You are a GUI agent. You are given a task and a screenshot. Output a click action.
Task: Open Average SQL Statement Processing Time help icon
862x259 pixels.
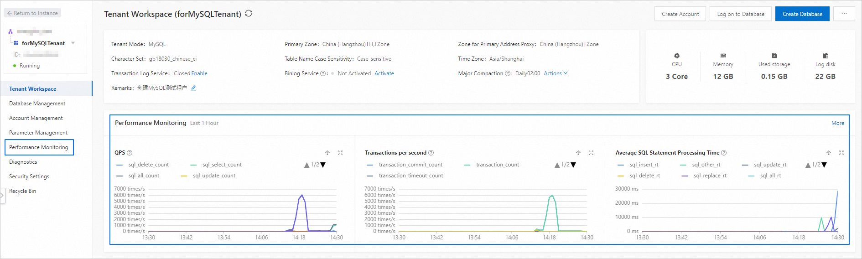724,153
